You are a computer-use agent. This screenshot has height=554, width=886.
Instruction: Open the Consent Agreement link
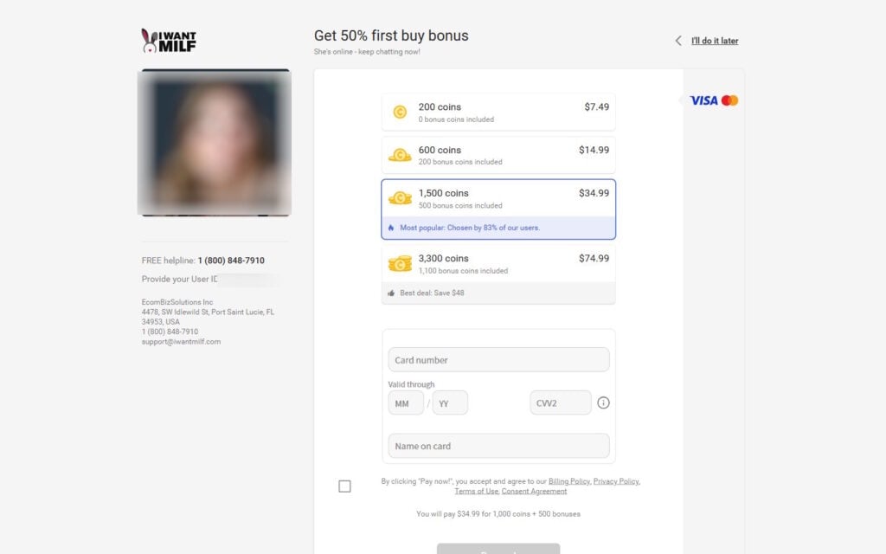point(534,492)
